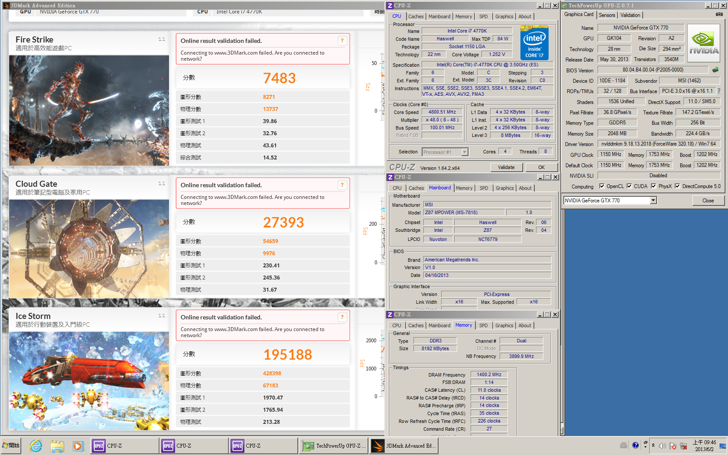Open the Action Center flag tray icon
728x455 pixels.
[673, 445]
